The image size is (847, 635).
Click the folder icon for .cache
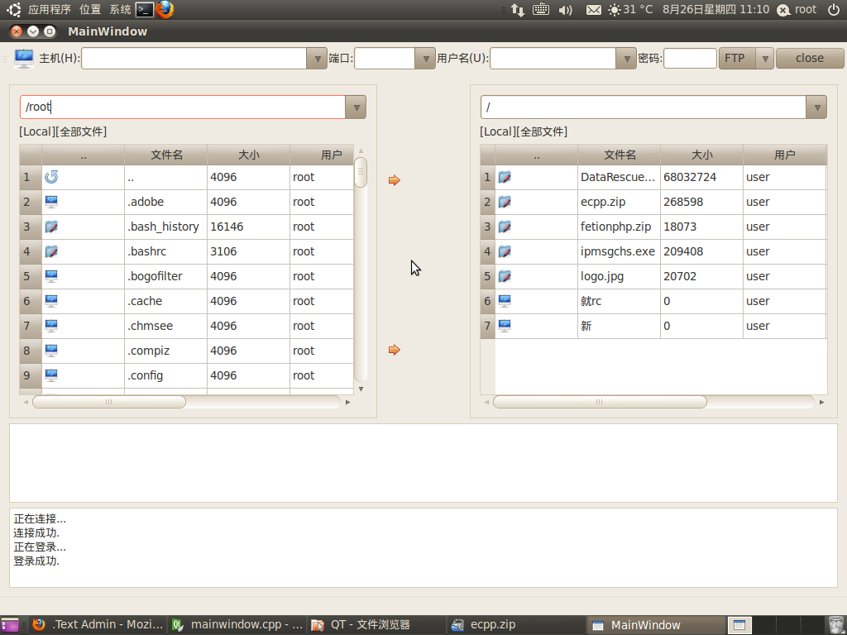pos(51,301)
